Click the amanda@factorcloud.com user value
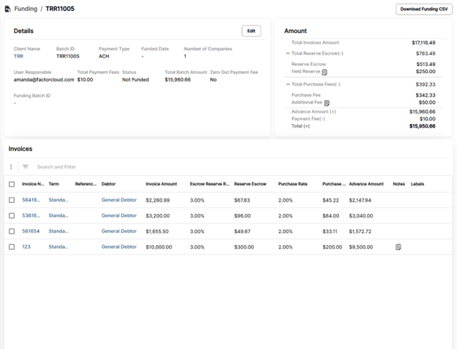 point(44,80)
